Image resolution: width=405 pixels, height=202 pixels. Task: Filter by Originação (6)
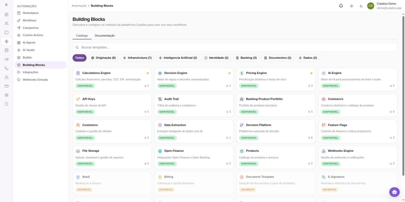[x=103, y=58]
